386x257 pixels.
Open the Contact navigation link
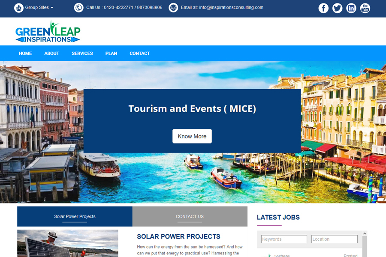coord(139,54)
